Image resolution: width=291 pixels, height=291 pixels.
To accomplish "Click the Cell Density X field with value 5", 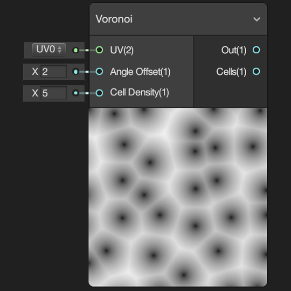I will pyautogui.click(x=54, y=93).
